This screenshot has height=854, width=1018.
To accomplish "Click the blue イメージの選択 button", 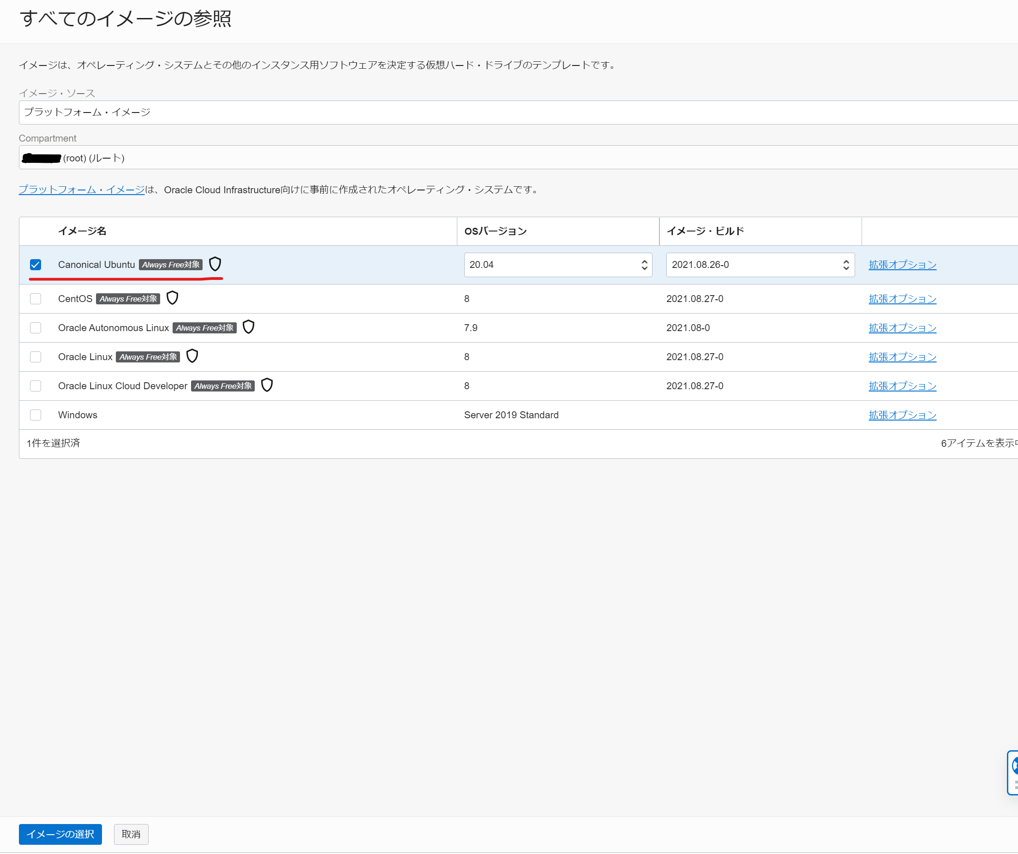I will pyautogui.click(x=60, y=834).
